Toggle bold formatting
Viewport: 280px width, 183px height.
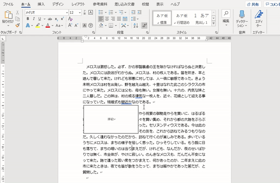click(28, 19)
